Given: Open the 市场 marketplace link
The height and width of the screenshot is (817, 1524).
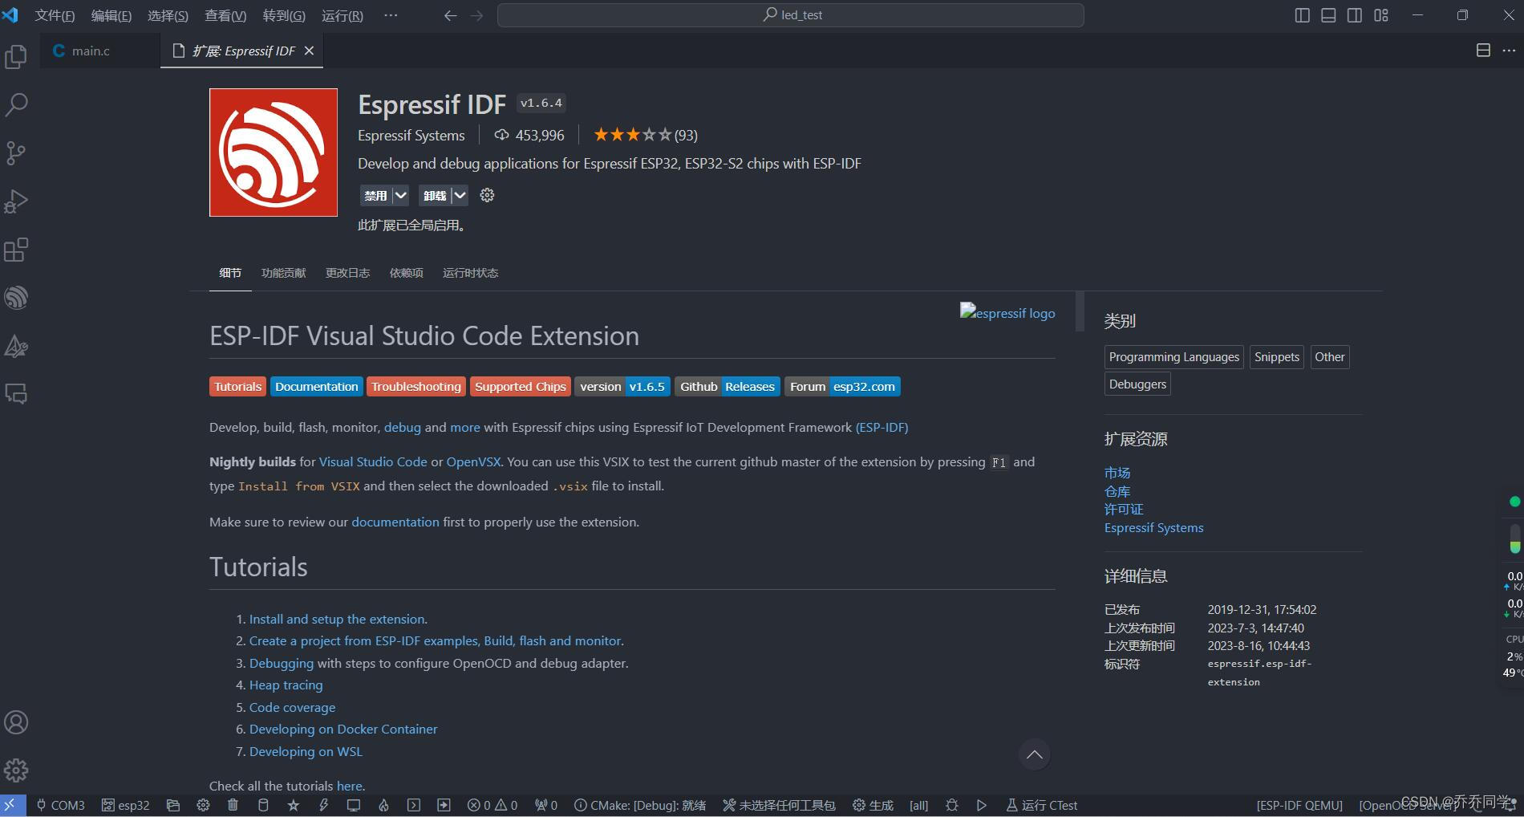Looking at the screenshot, I should [x=1117, y=473].
